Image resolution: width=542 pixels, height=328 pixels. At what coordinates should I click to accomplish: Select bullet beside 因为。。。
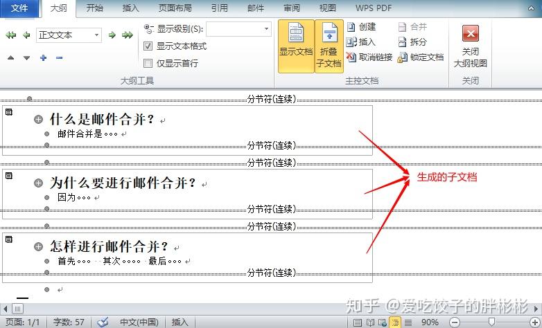coord(46,197)
